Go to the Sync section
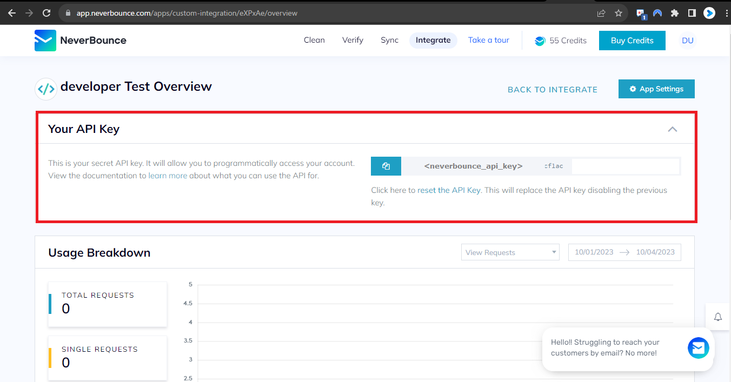 click(389, 41)
